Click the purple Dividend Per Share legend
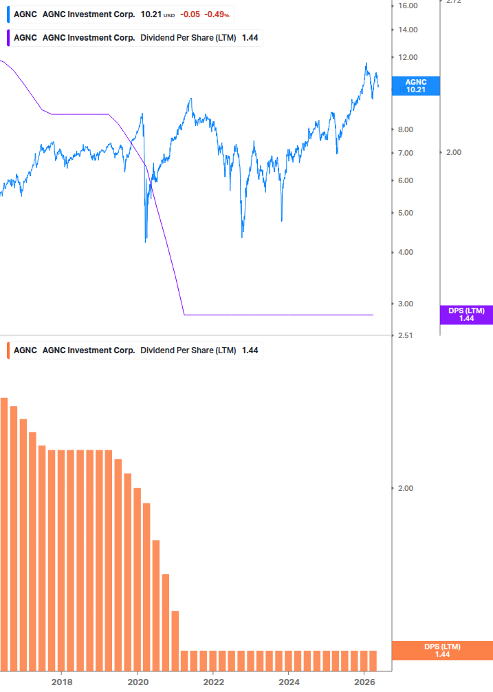The height and width of the screenshot is (692, 493). click(135, 38)
